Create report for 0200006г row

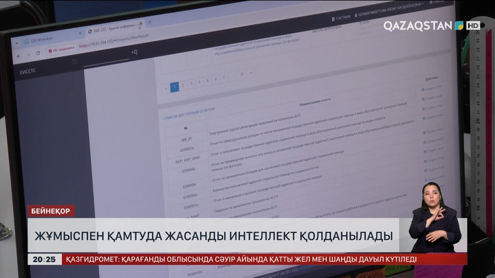click(x=433, y=117)
